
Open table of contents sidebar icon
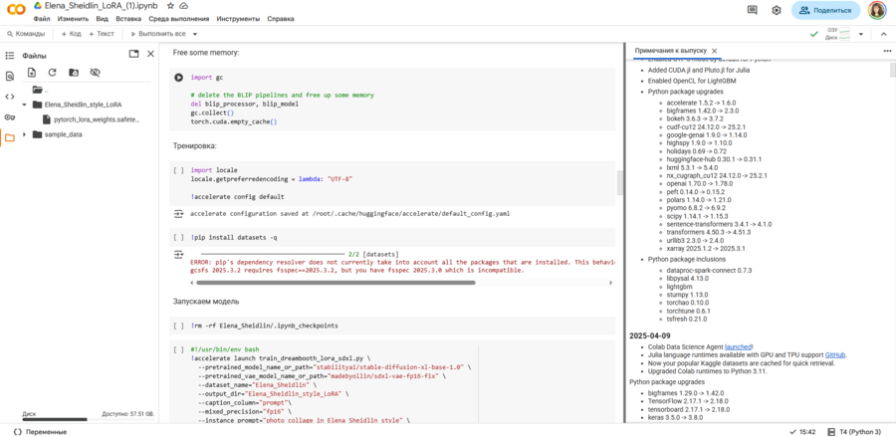(x=9, y=56)
